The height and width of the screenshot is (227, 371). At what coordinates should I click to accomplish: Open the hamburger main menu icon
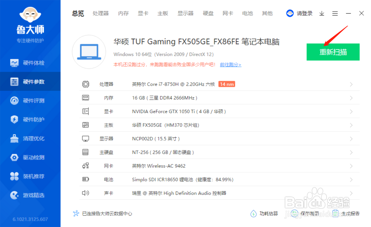(x=335, y=13)
